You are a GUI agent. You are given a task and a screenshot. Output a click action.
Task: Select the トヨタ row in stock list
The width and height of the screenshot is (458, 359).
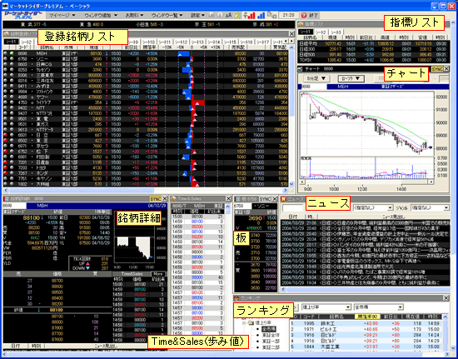pyautogui.click(x=146, y=168)
